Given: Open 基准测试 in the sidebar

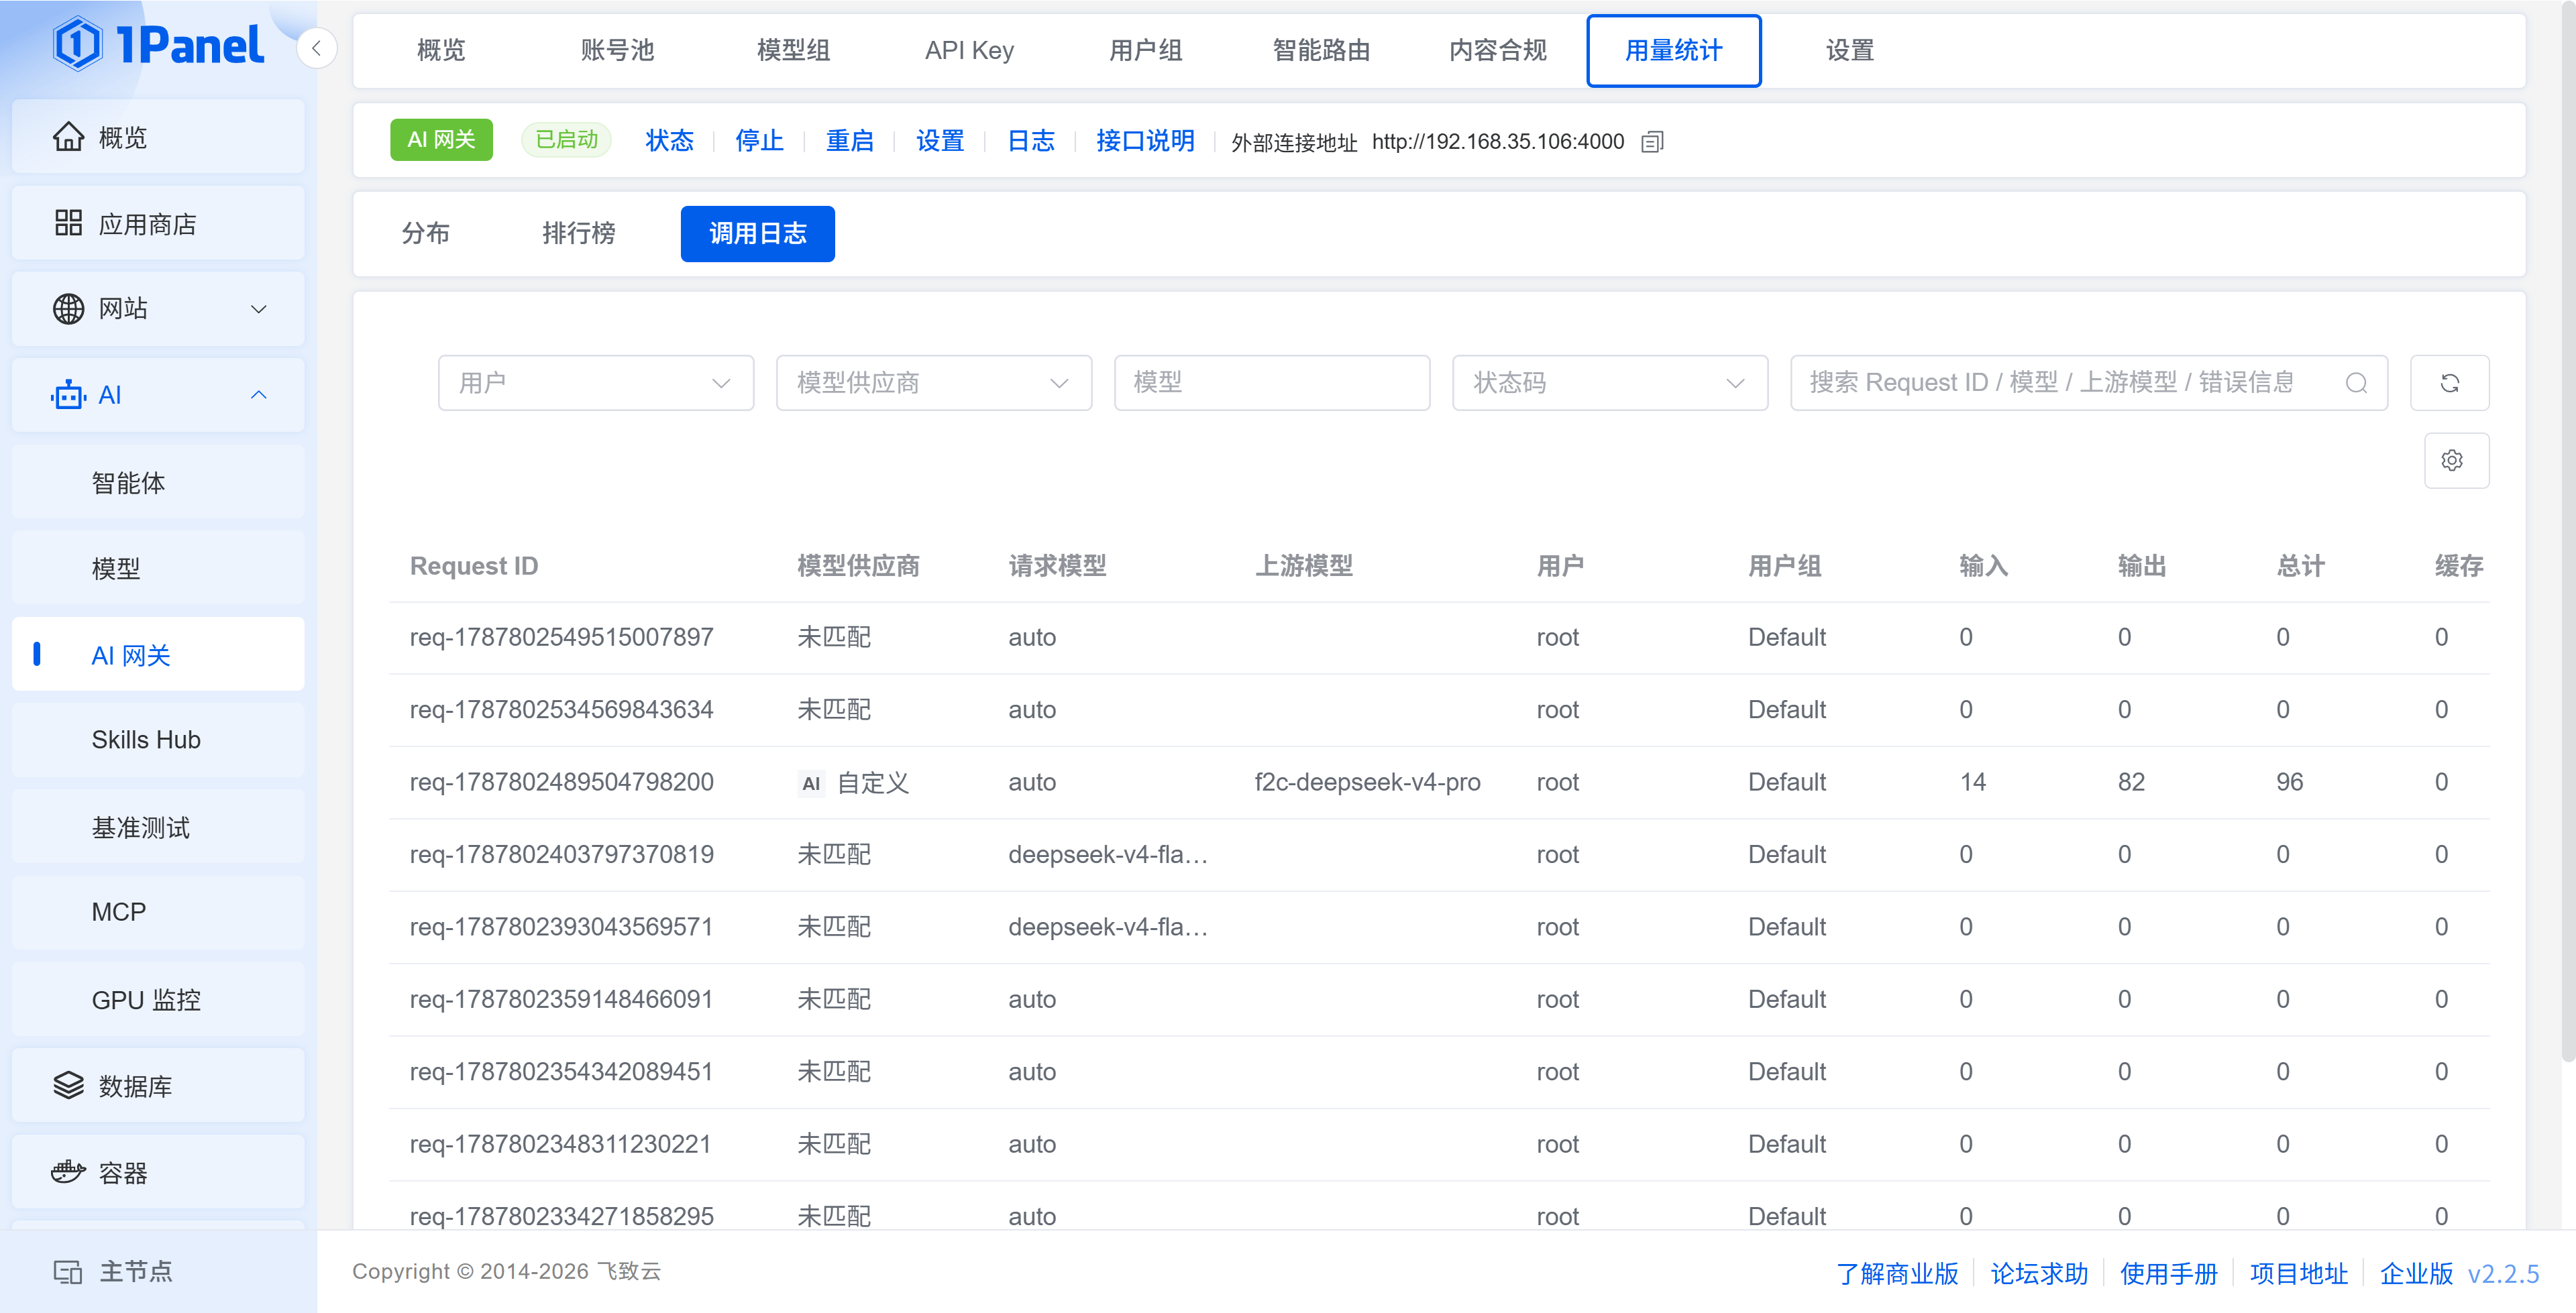Looking at the screenshot, I should point(158,827).
